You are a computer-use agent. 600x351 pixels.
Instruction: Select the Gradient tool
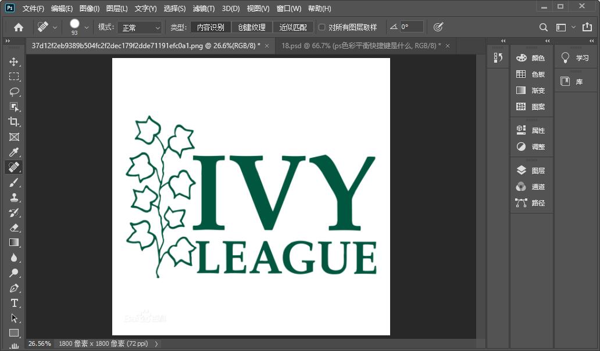point(14,243)
